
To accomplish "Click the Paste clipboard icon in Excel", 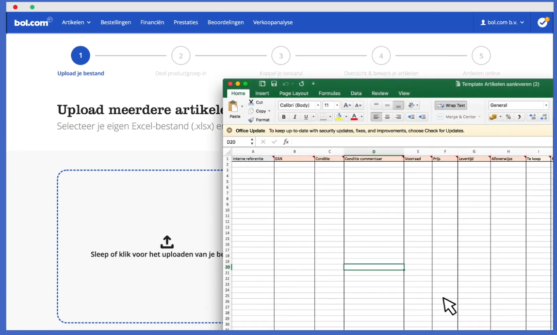I will [233, 107].
